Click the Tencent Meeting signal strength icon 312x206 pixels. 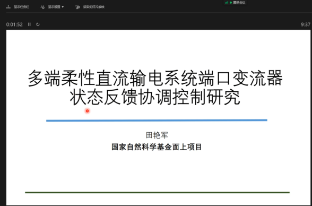pos(227,3)
